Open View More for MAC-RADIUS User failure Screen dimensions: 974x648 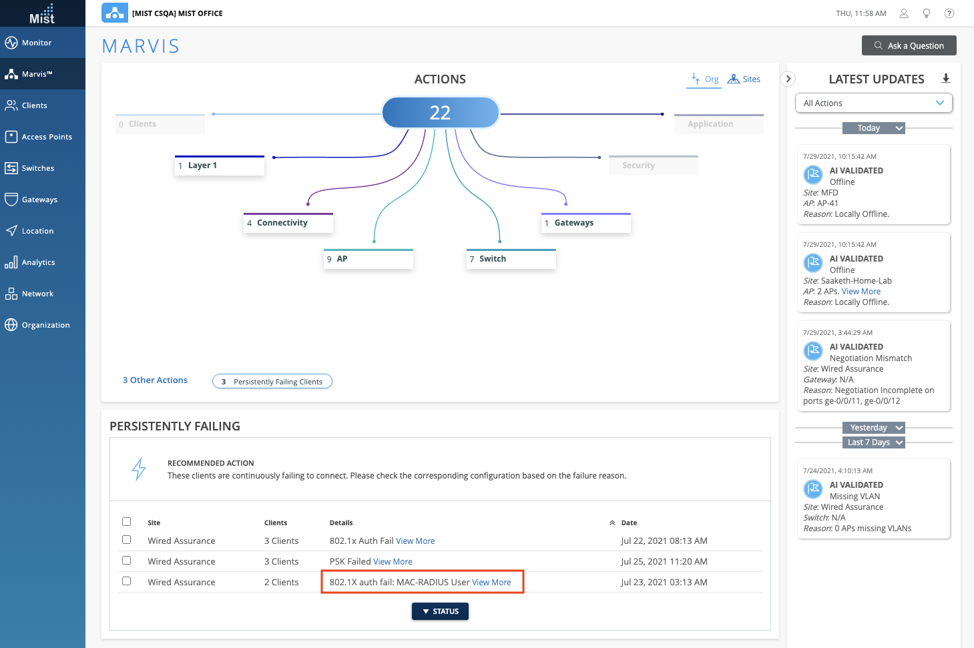point(491,583)
